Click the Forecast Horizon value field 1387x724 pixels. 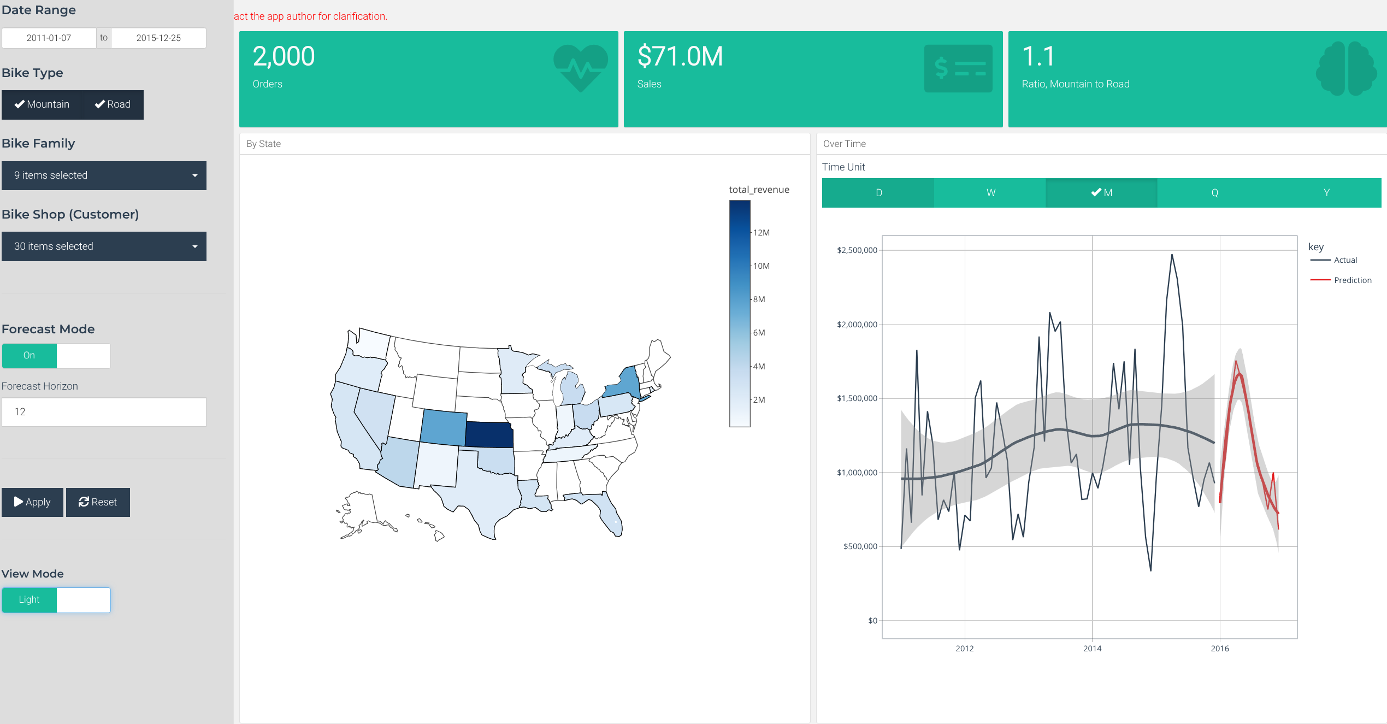(x=104, y=411)
